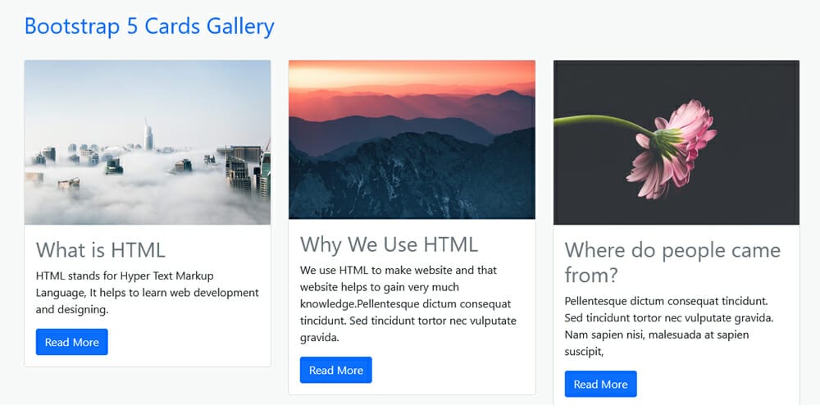Click the orange sky in the mountain photo
This screenshot has width=820, height=410.
pyautogui.click(x=412, y=71)
